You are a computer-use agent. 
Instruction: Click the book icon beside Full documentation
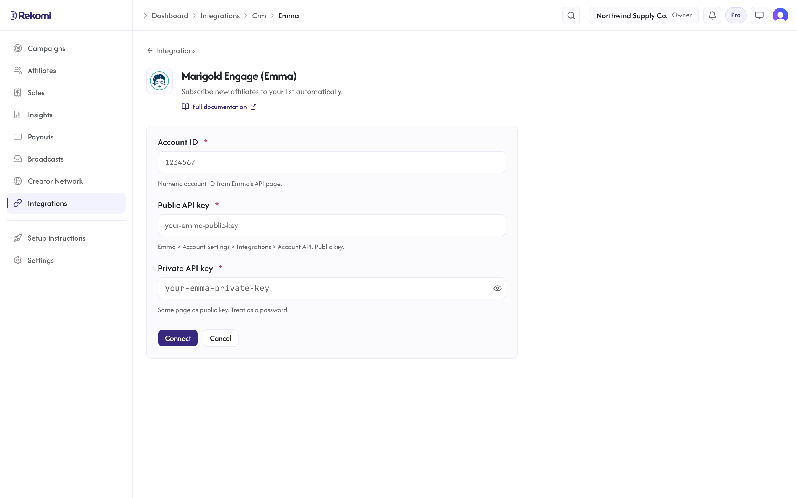tap(185, 107)
